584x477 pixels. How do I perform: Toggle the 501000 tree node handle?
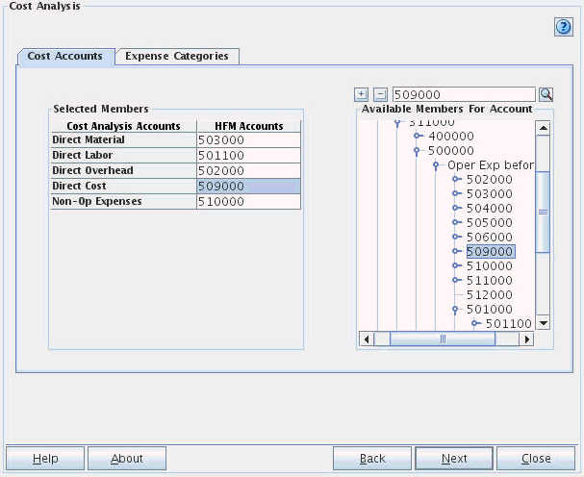tap(455, 310)
